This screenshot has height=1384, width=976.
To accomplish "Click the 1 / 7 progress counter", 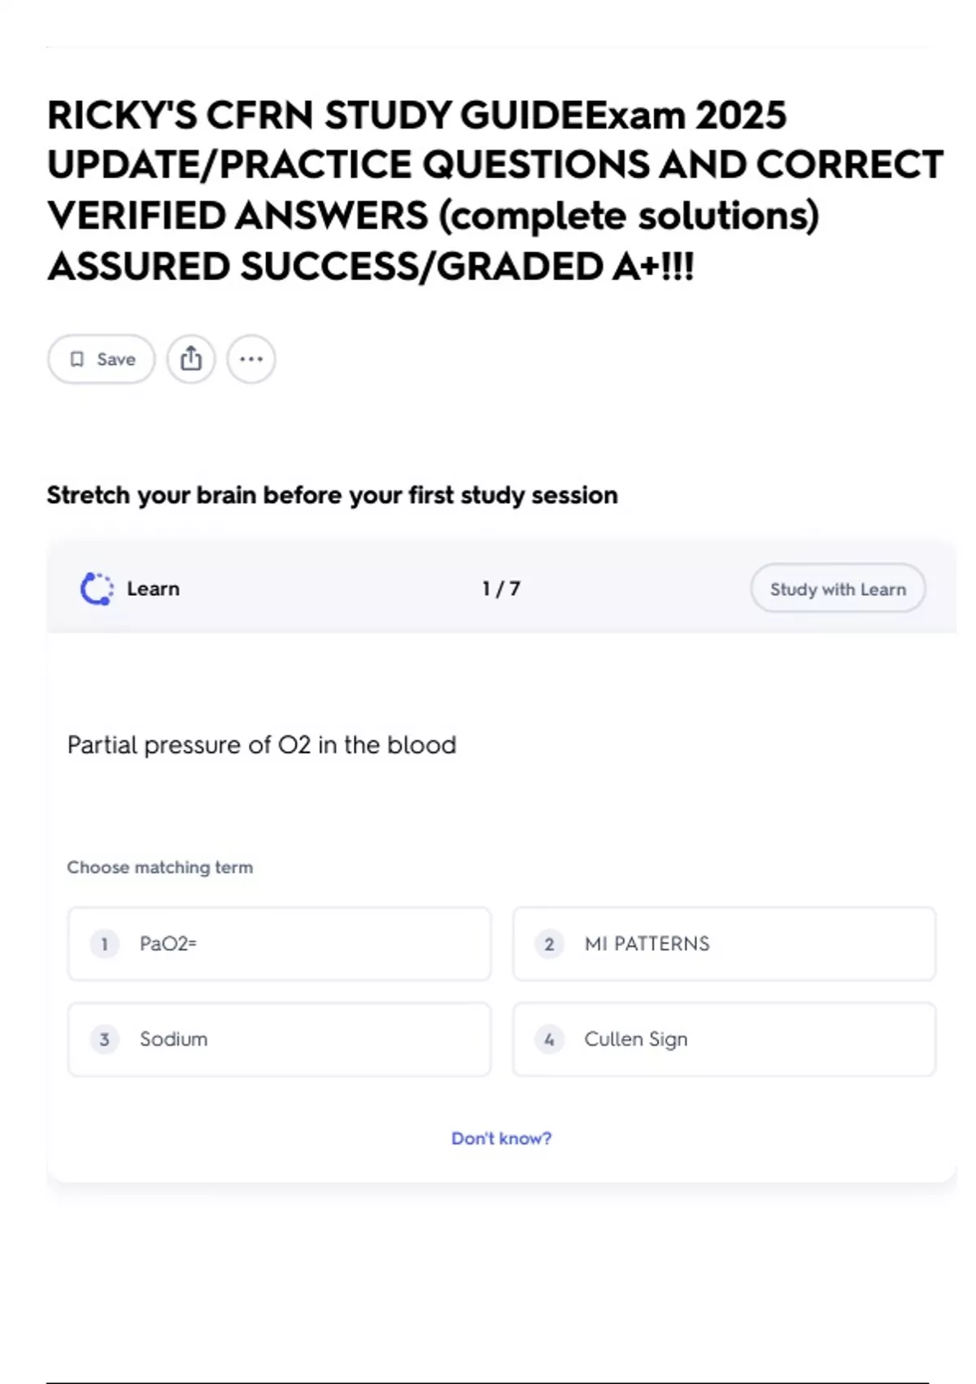I will click(x=501, y=589).
